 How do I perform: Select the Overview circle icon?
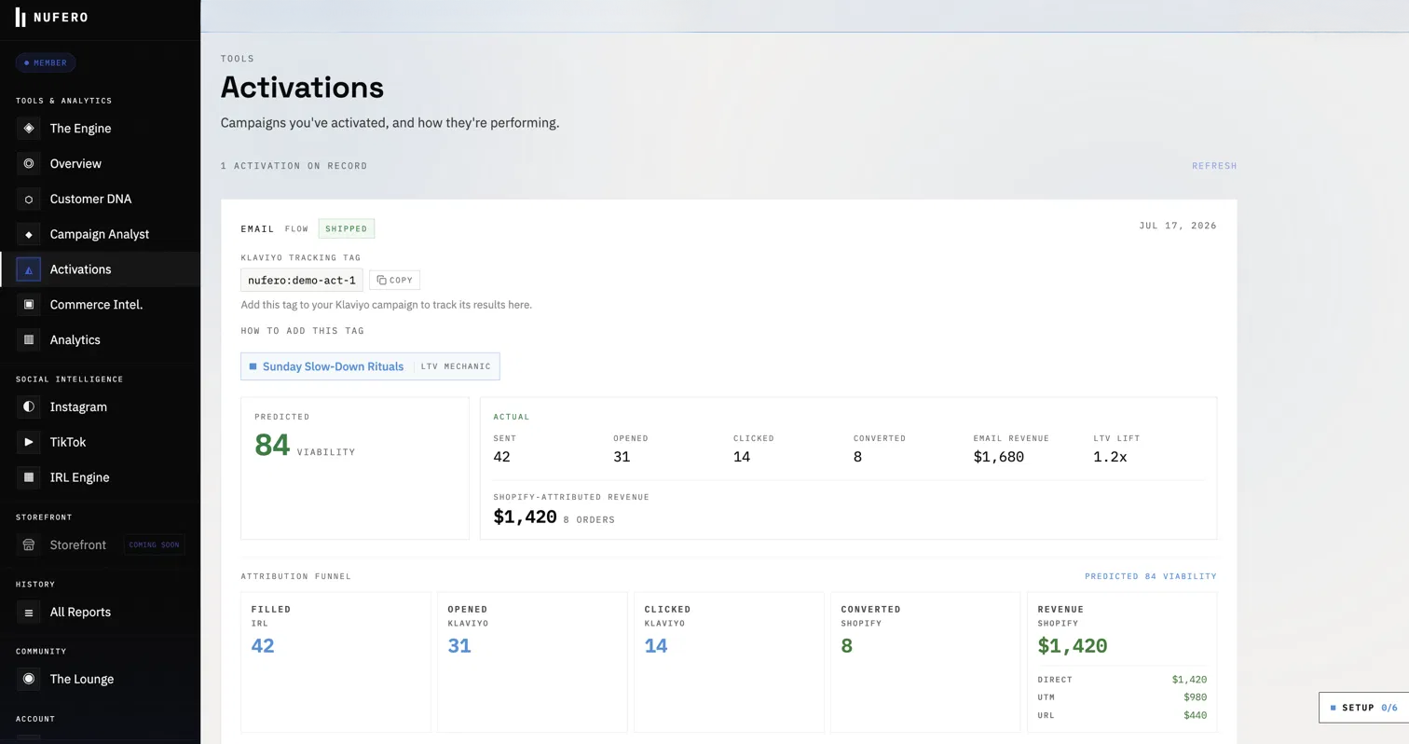click(x=29, y=163)
